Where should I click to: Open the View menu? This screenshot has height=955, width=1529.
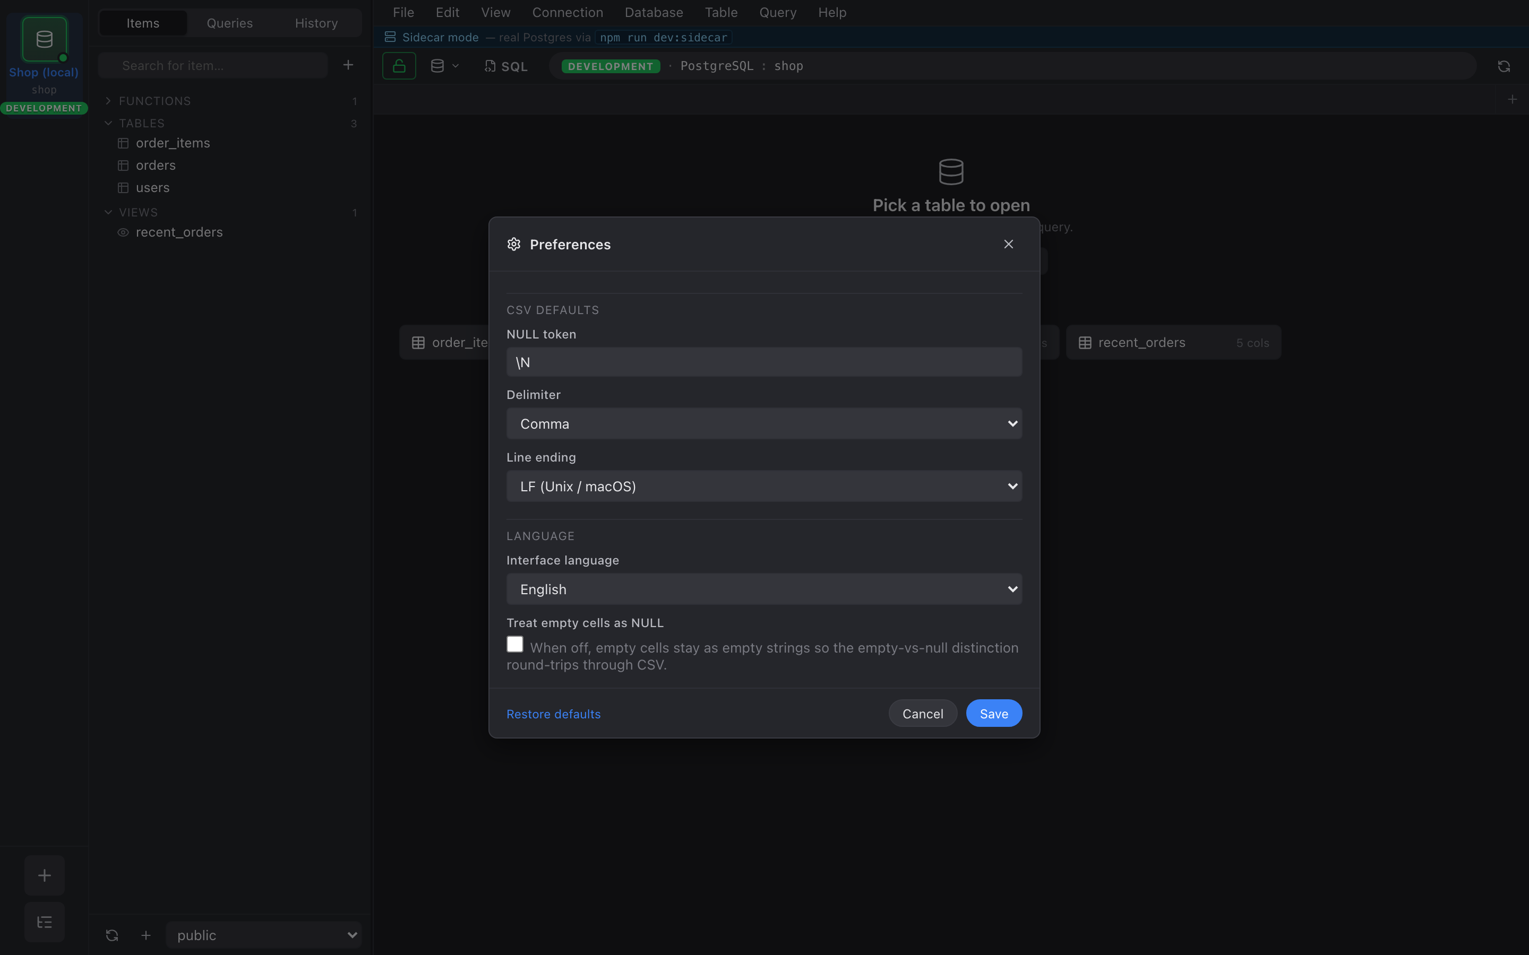(x=495, y=13)
